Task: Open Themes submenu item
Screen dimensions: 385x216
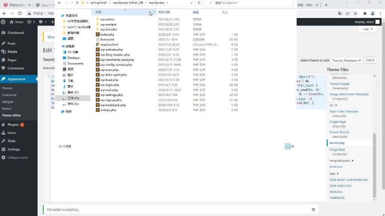Action: [7, 88]
